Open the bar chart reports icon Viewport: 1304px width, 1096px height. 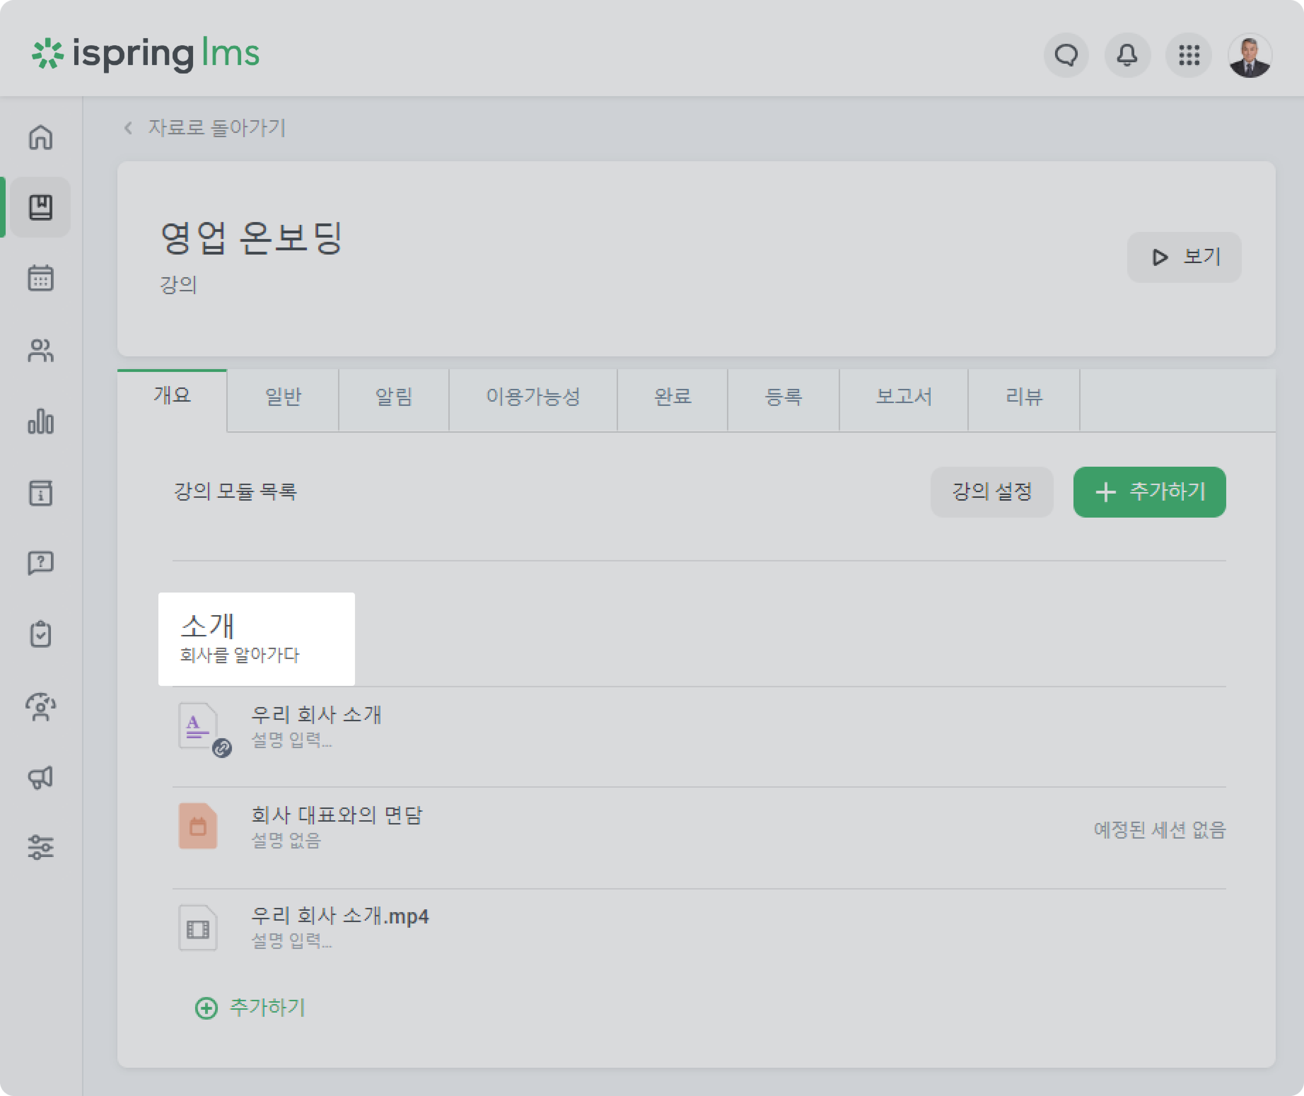tap(40, 421)
